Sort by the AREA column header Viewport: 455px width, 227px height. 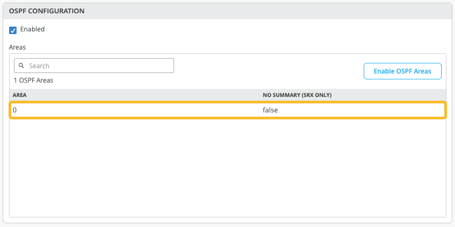point(20,95)
